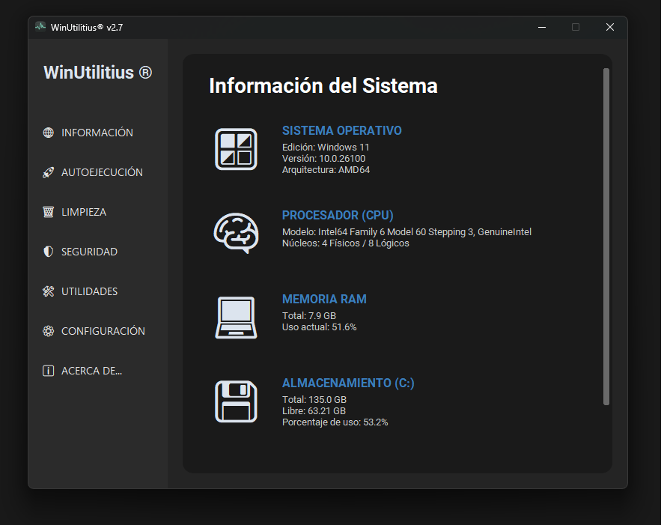Click the floppy disk storage icon
The image size is (664, 525).
click(236, 401)
